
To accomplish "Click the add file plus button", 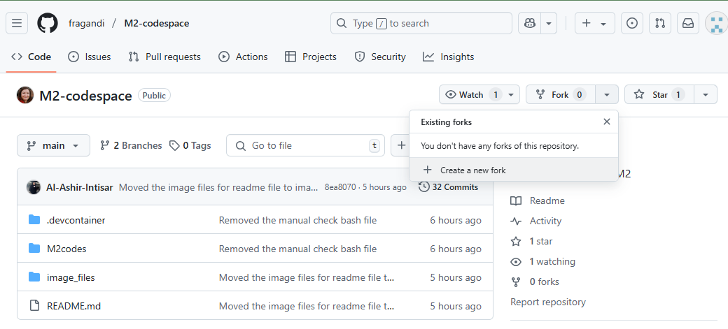I will pos(400,145).
